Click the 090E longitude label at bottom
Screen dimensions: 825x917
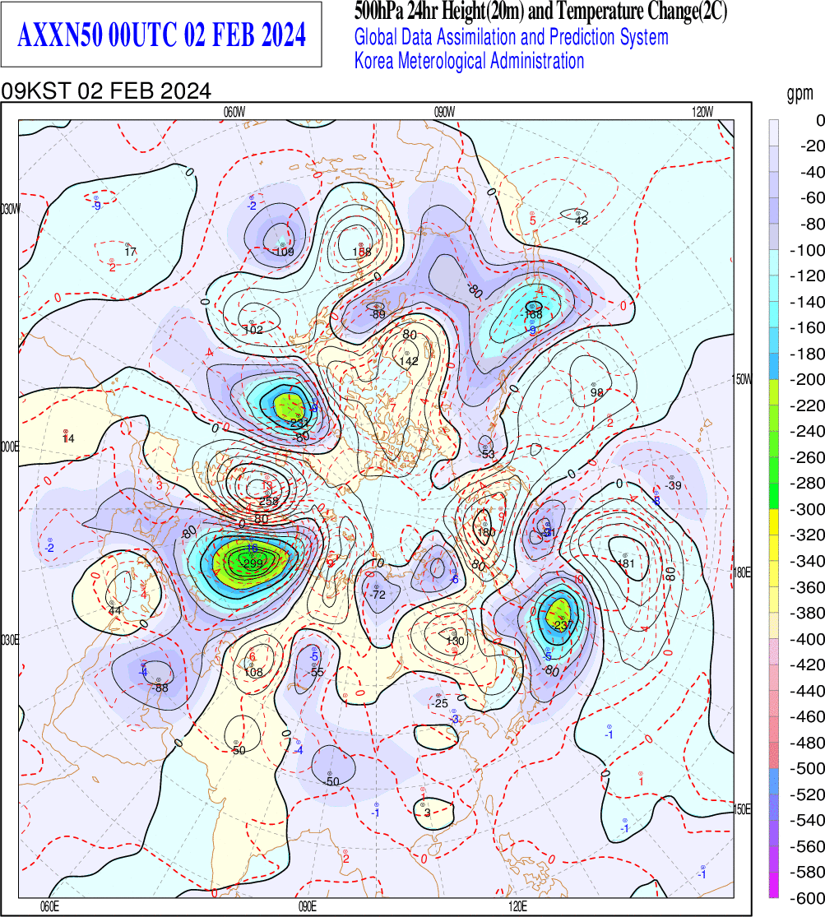pos(307,906)
